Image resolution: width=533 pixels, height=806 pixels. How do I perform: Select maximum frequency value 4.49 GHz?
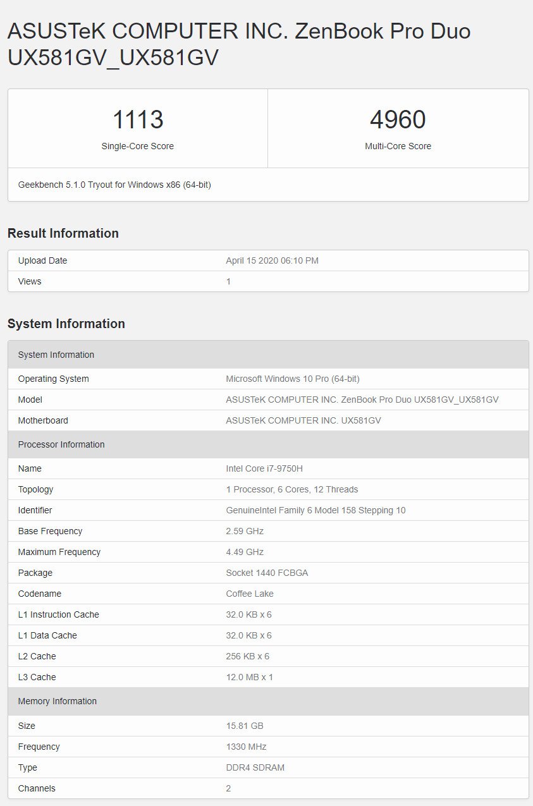click(x=245, y=552)
